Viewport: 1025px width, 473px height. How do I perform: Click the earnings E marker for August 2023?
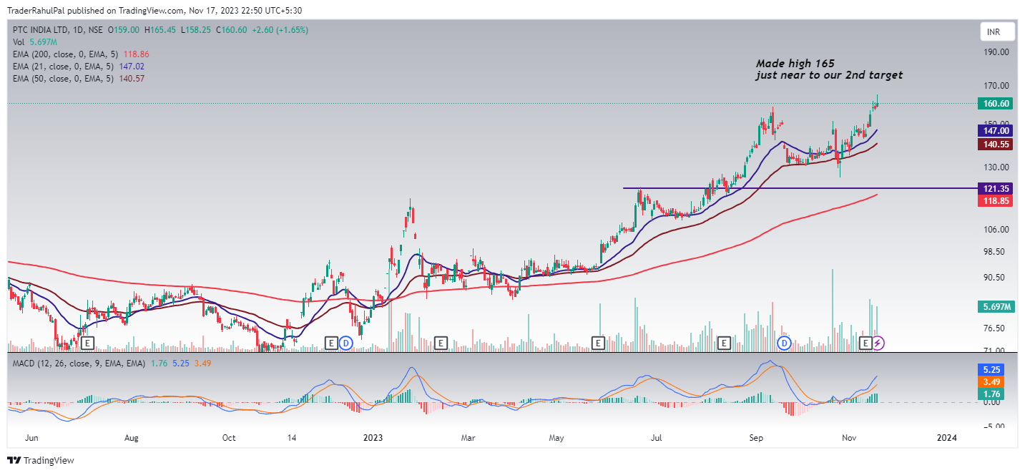tap(724, 343)
